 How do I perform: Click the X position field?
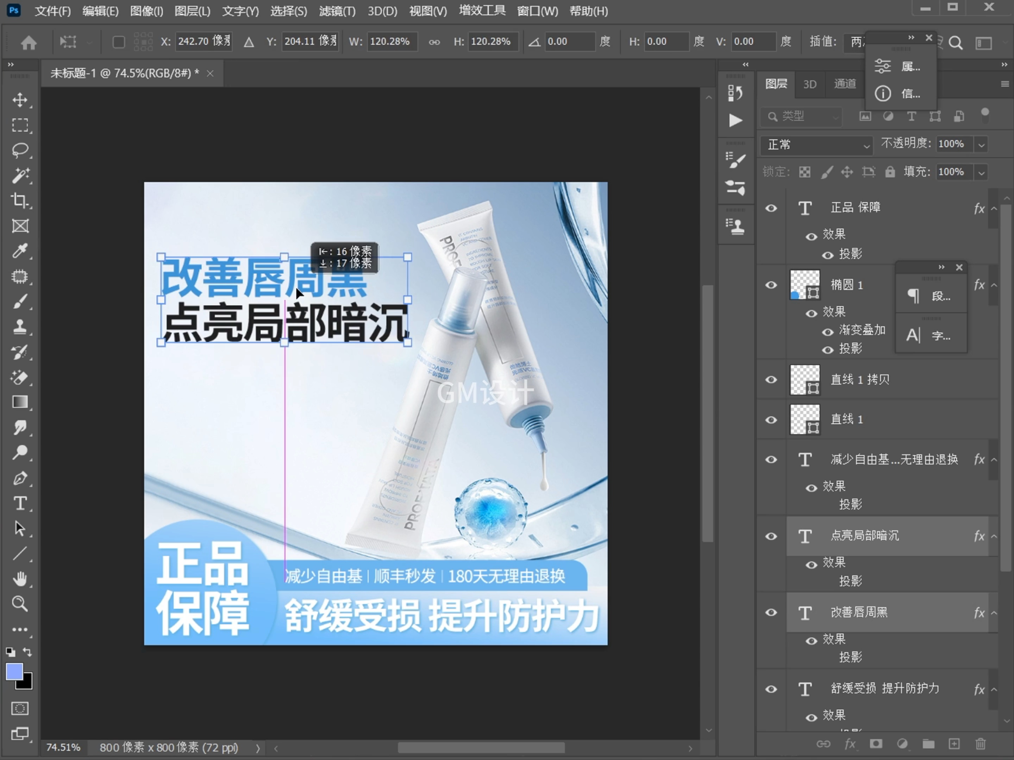click(x=204, y=42)
